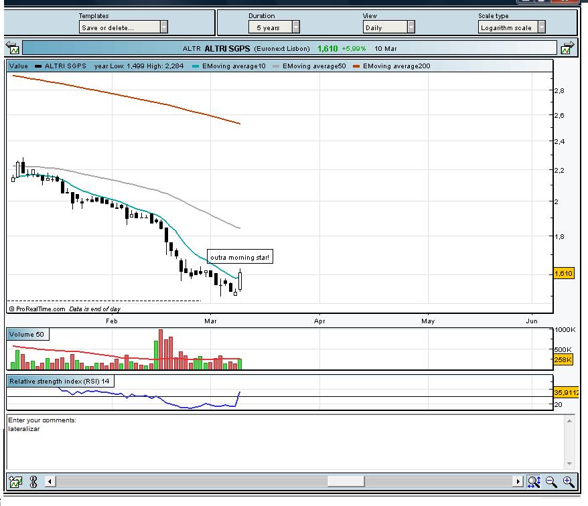The height and width of the screenshot is (506, 588).
Task: Click the link chain icon in bottom toolbar
Action: pyautogui.click(x=33, y=481)
